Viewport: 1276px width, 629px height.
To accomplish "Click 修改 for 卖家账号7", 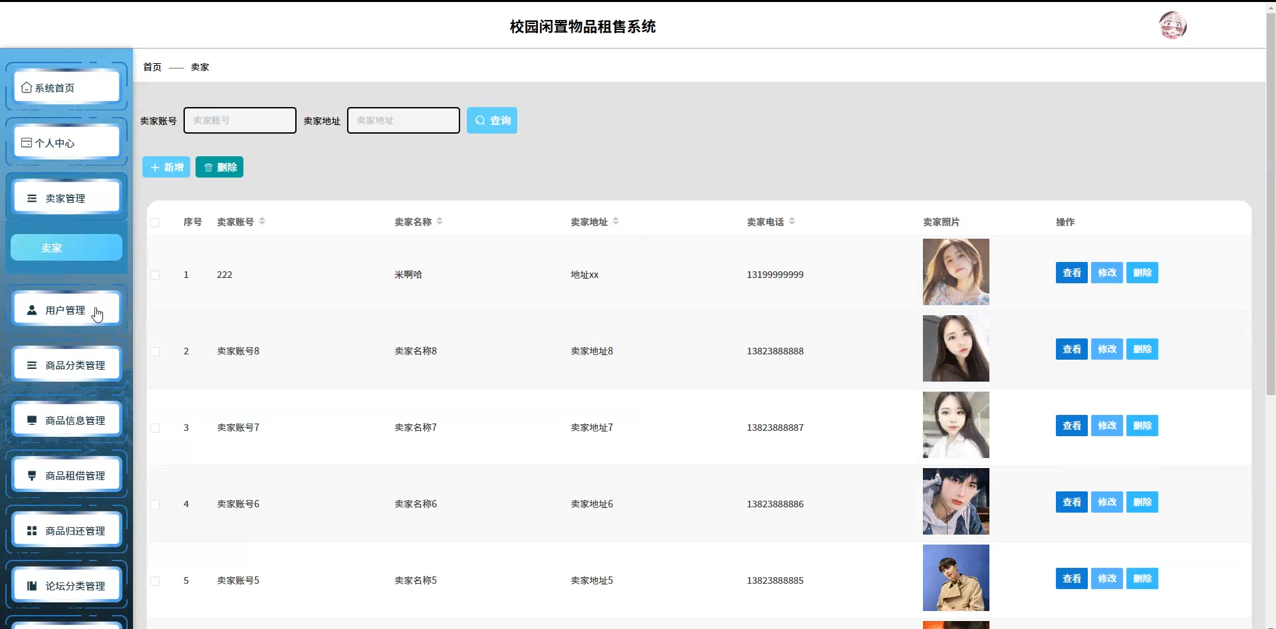I will coord(1107,426).
